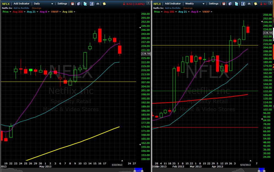Click Netflix Inc name in Daily chart header

(x=7, y=8)
